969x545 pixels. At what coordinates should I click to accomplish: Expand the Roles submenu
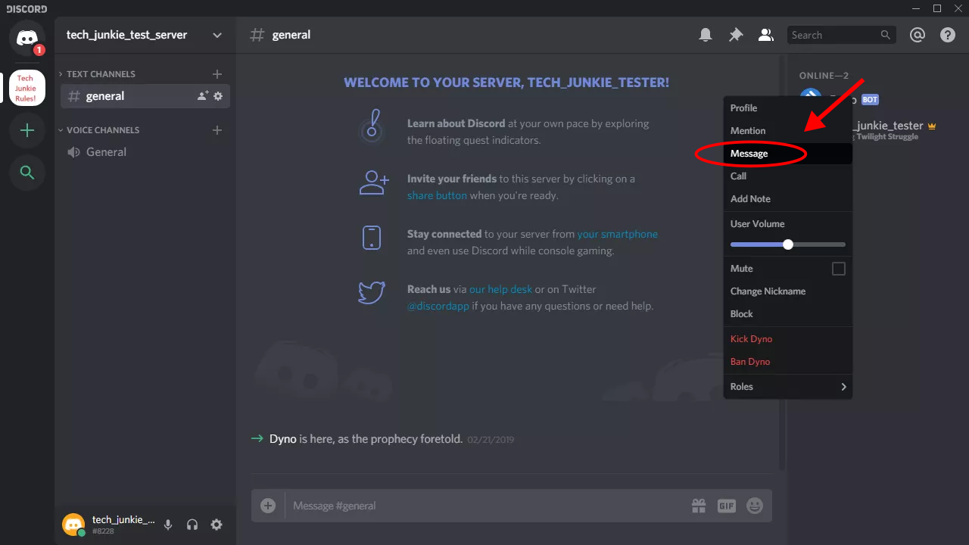(x=788, y=386)
